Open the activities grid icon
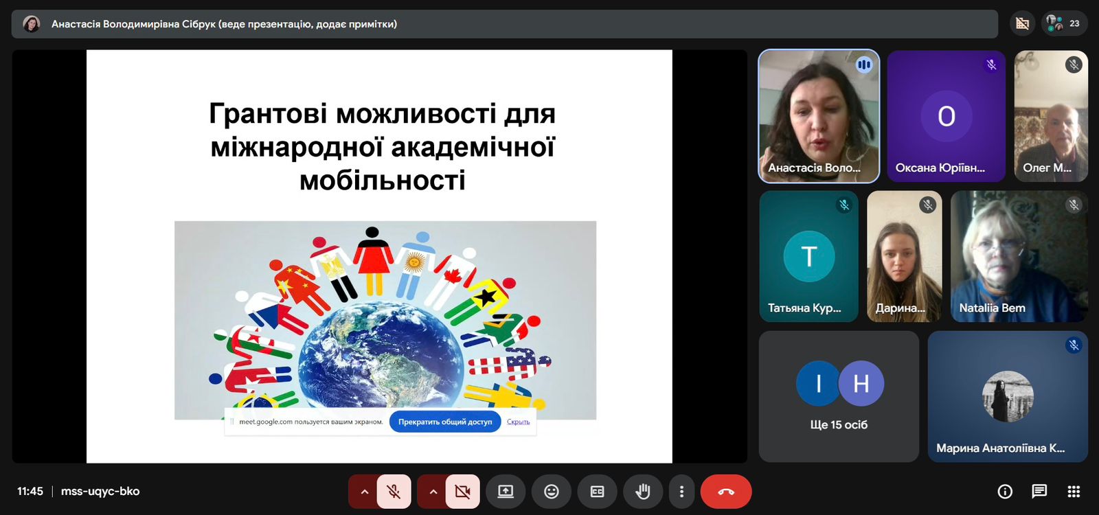Viewport: 1099px width, 515px height. (1074, 492)
